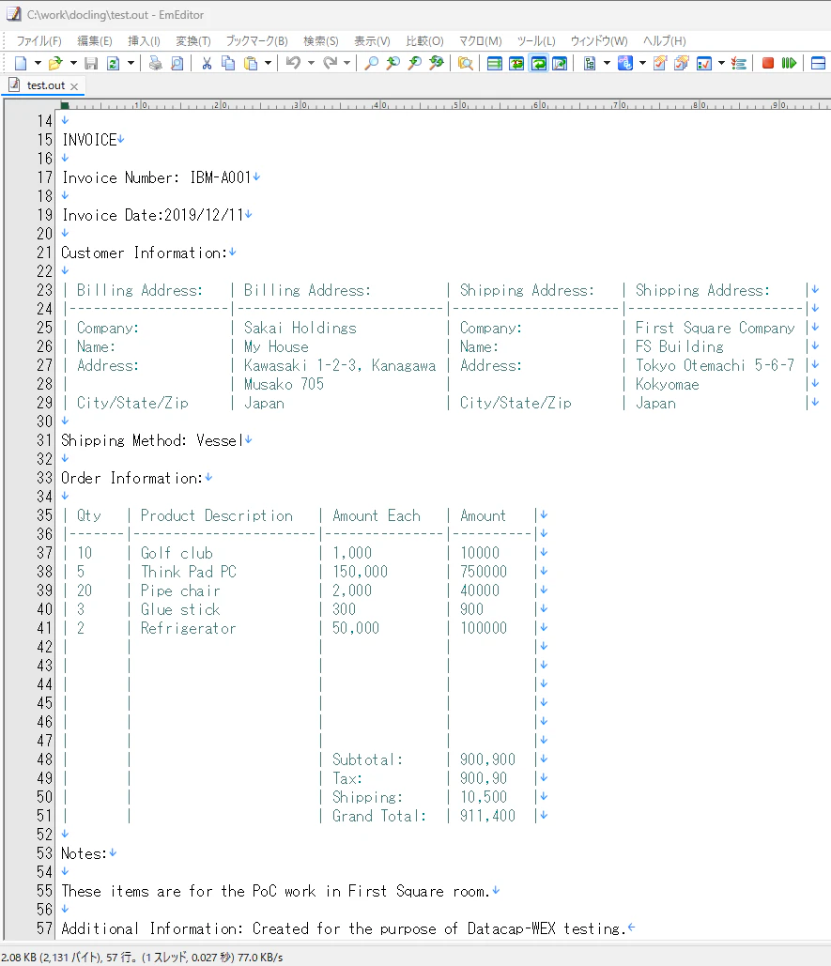Open the 編集(E) menu
Screen dimensions: 831x966
pos(94,40)
